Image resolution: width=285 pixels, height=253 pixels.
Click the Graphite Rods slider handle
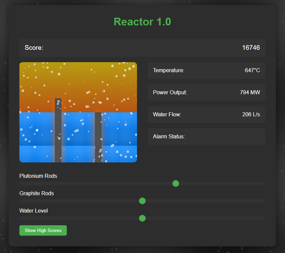click(x=142, y=201)
